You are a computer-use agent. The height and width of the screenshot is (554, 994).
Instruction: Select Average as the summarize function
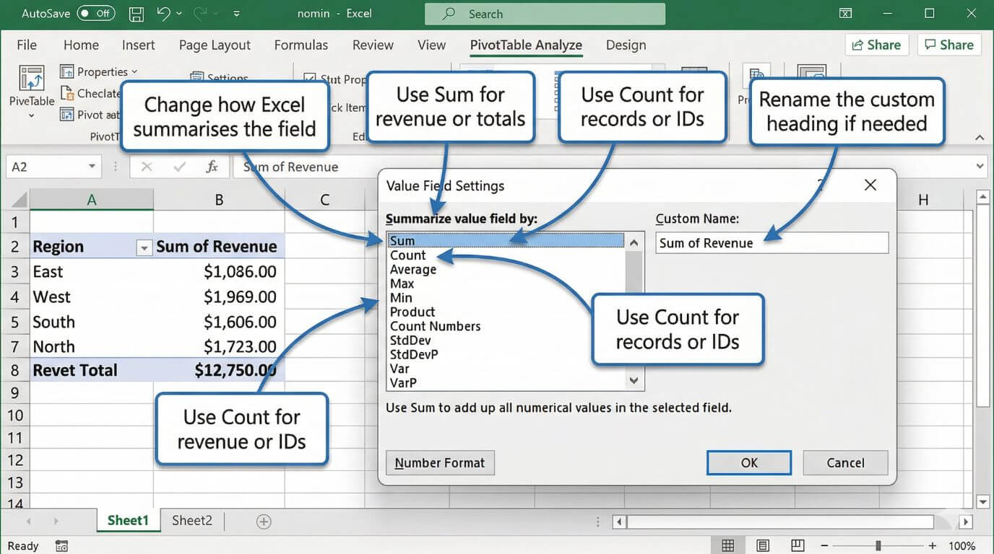pos(413,269)
